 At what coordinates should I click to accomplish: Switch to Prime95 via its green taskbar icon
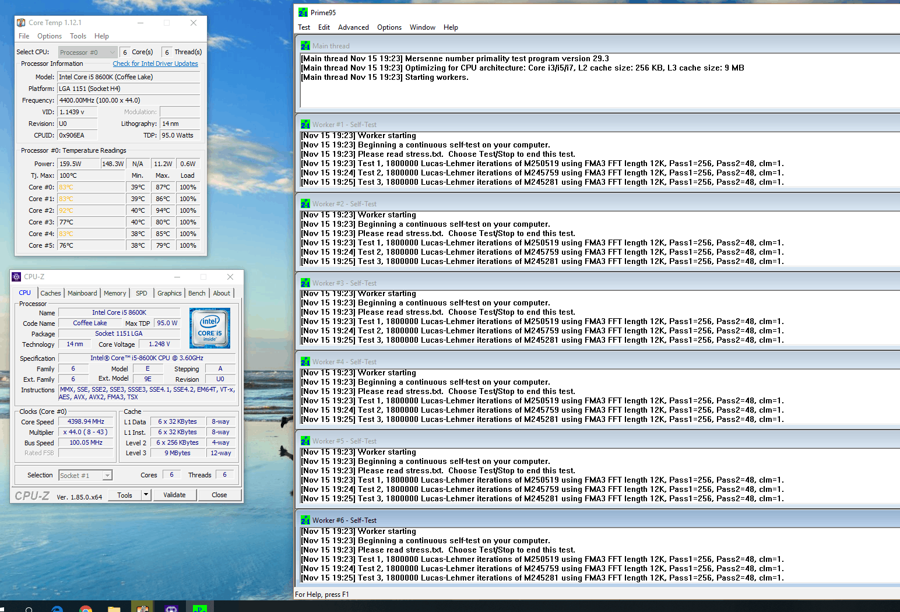click(x=199, y=607)
